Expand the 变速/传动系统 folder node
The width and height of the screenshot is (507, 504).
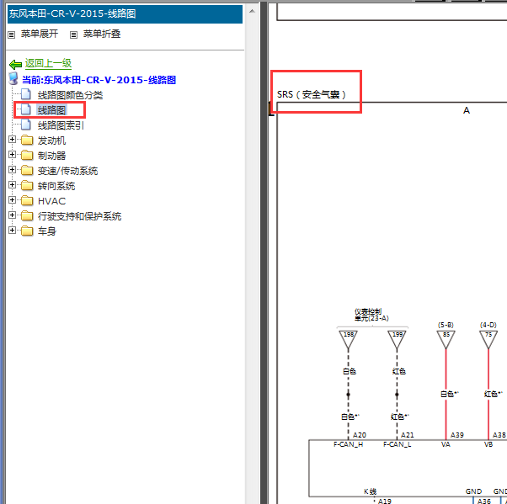[12, 170]
